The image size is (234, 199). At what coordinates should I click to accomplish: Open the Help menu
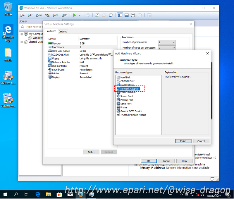point(64,15)
